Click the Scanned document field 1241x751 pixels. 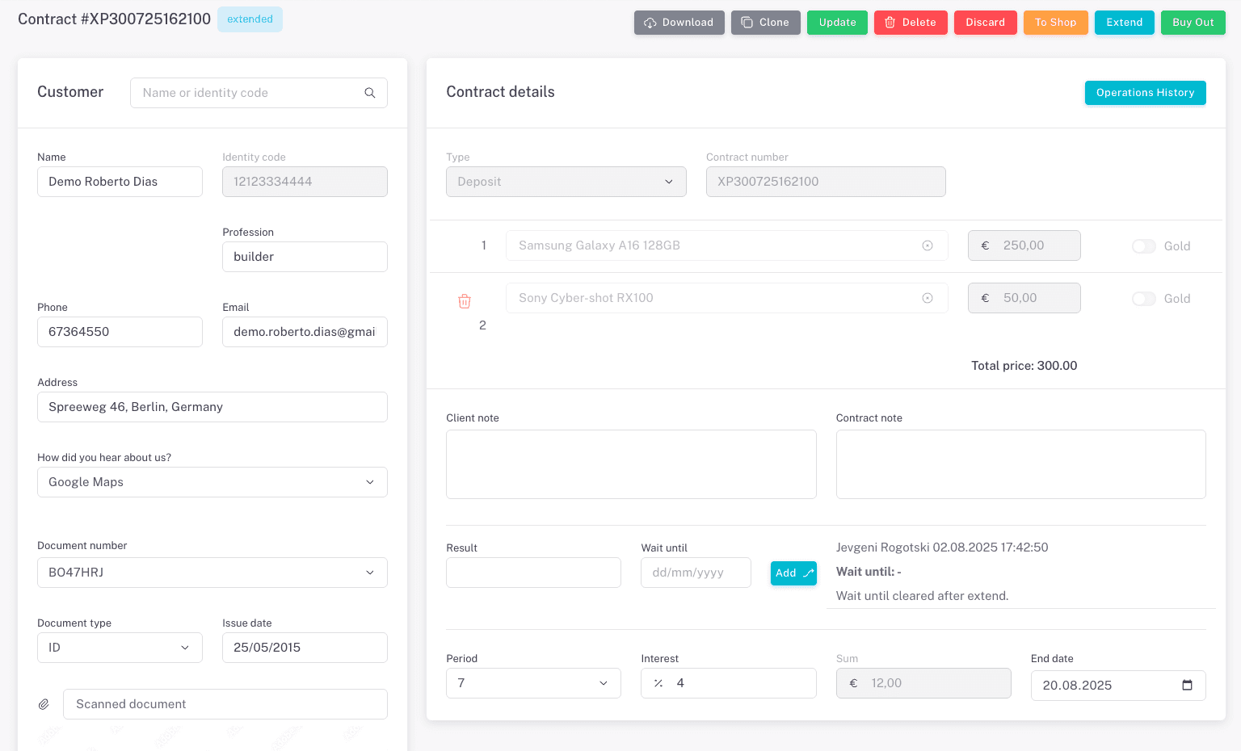pyautogui.click(x=225, y=704)
